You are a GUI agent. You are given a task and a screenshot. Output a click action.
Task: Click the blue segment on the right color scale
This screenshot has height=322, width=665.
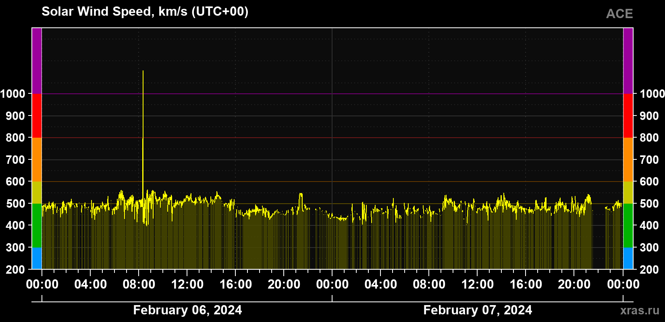pos(628,258)
